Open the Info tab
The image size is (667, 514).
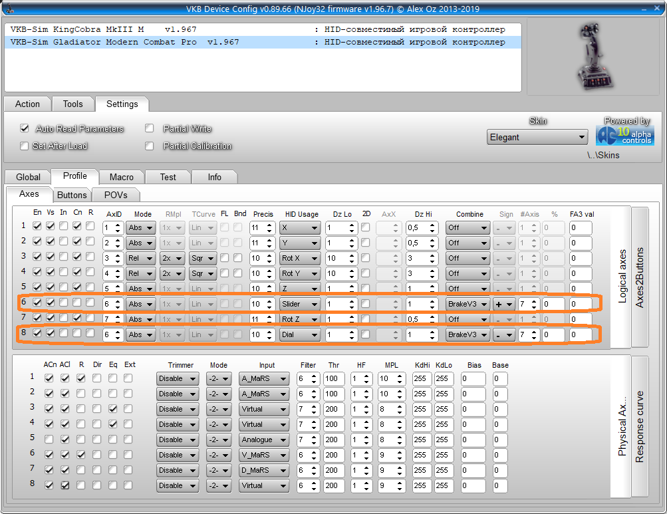(214, 177)
